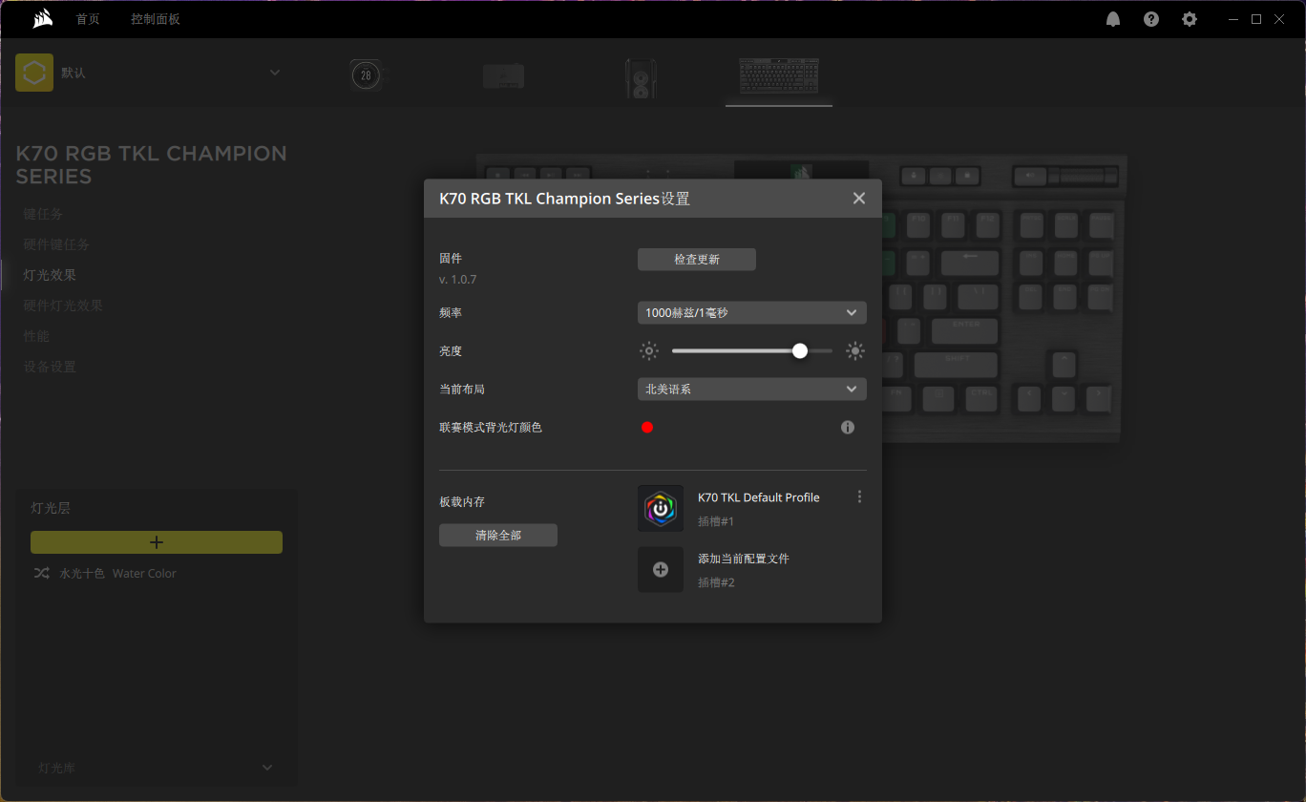
Task: Select the 水光十色 Water Color layer
Action: point(118,574)
